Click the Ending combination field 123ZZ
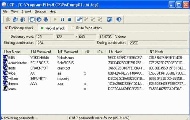 coord(157,43)
